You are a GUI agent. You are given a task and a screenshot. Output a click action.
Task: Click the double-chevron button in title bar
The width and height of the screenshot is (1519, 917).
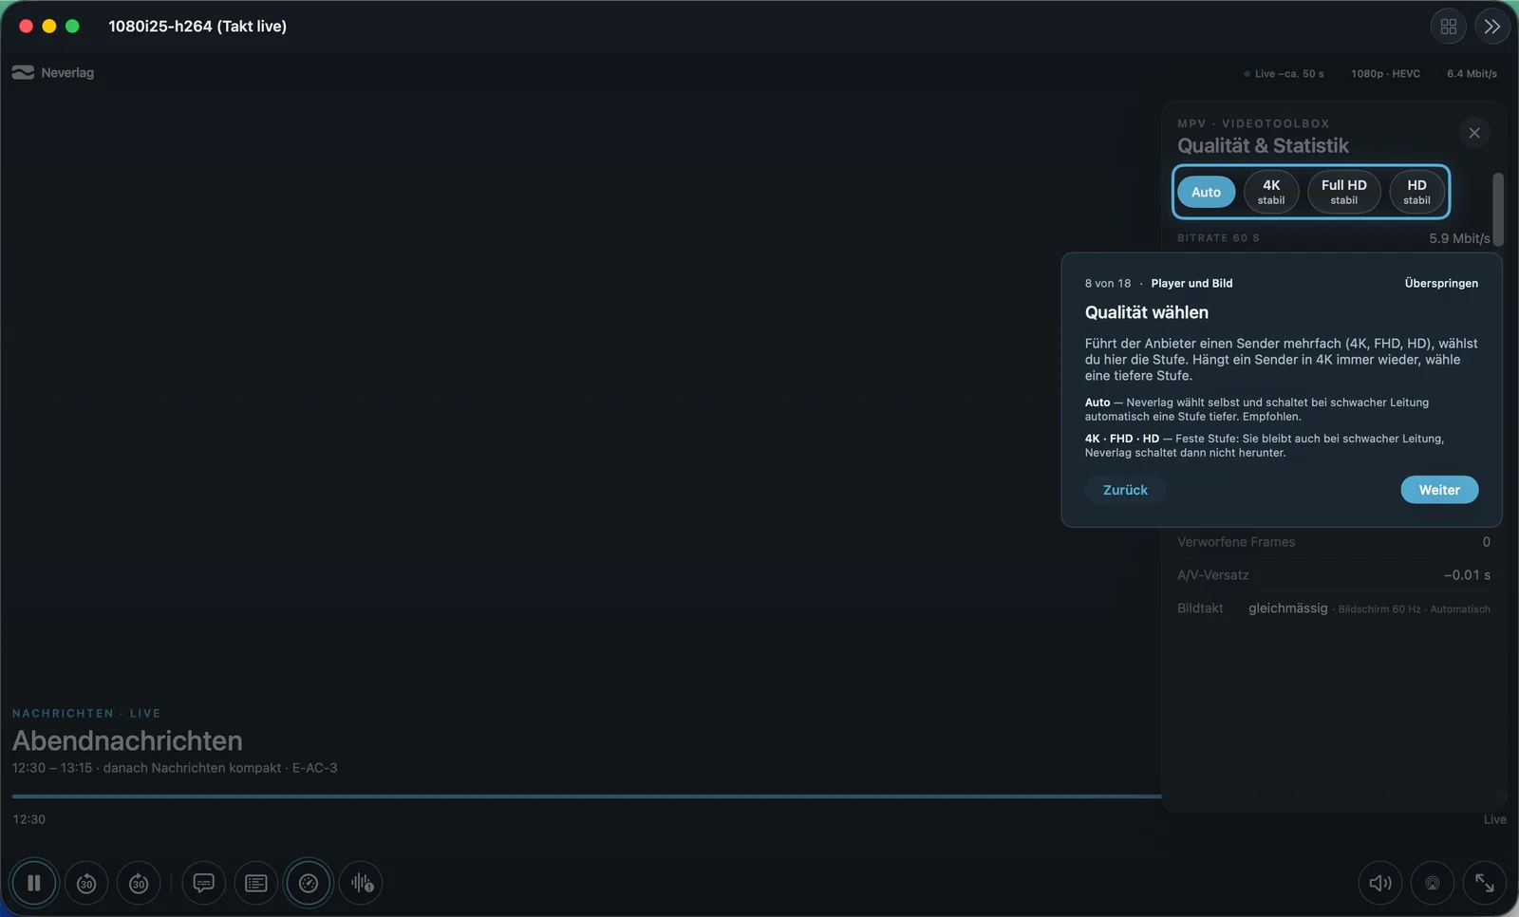click(x=1492, y=27)
